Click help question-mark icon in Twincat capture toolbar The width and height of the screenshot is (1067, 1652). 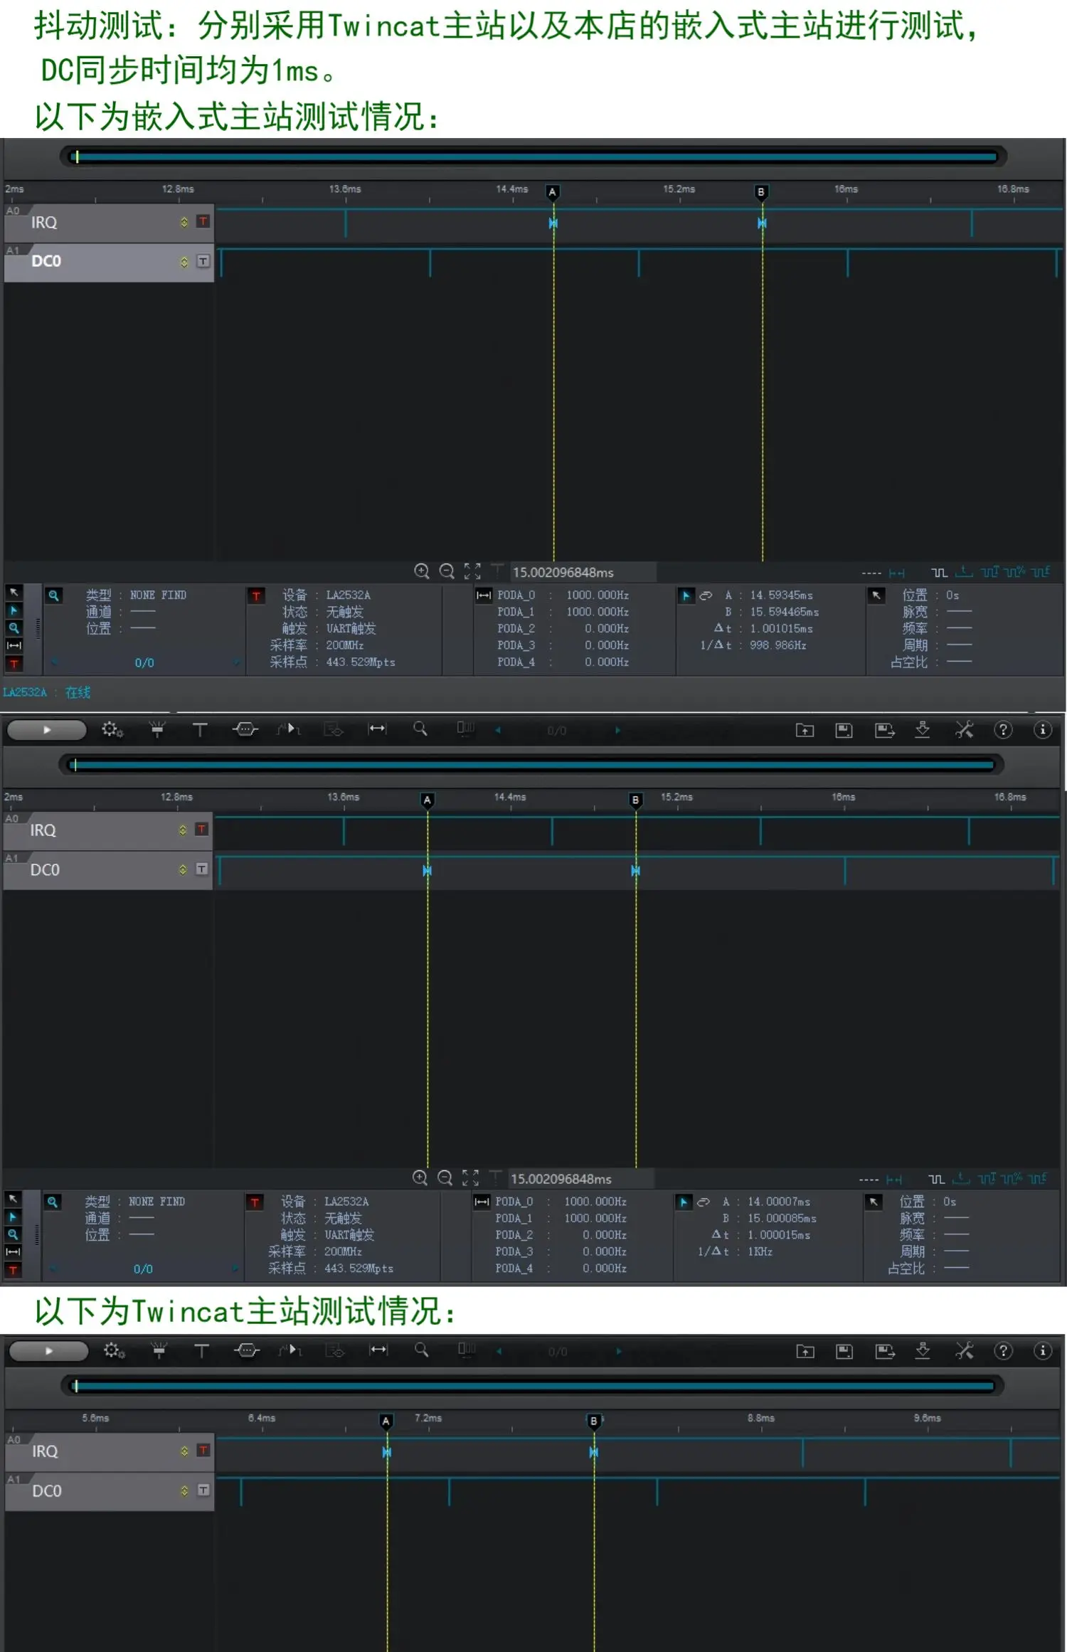point(1003,1350)
